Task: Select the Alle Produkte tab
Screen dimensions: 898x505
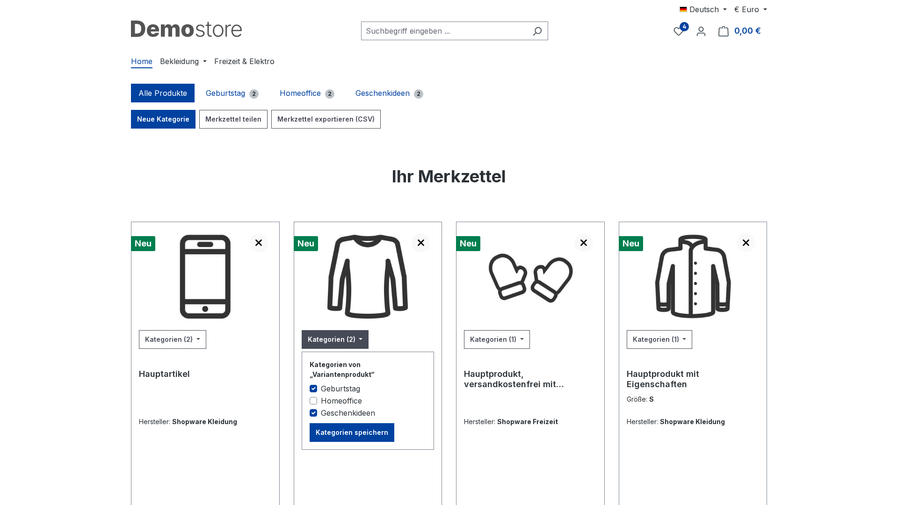Action: pos(163,93)
